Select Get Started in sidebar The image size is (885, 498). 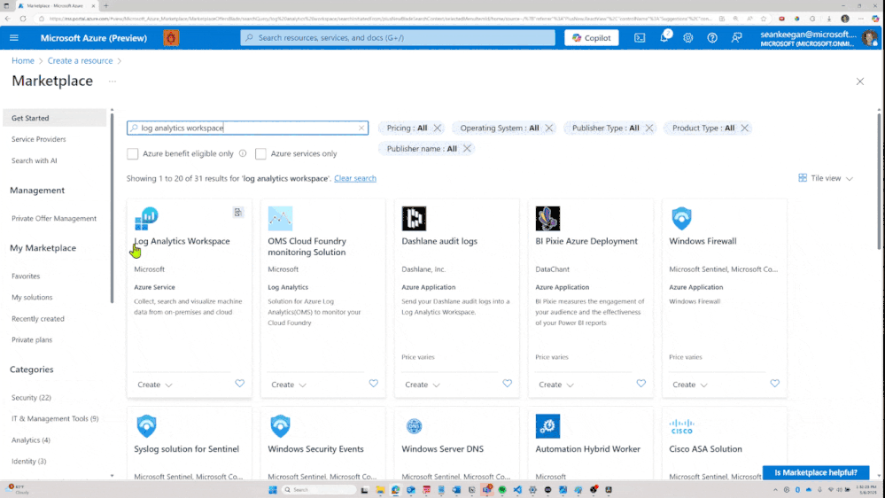[x=54, y=118]
